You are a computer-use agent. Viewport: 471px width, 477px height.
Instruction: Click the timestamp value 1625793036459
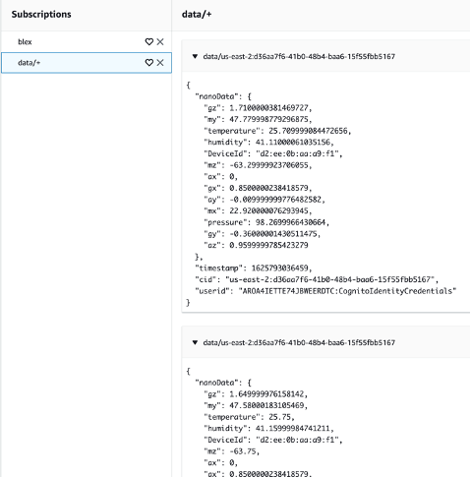(x=279, y=268)
